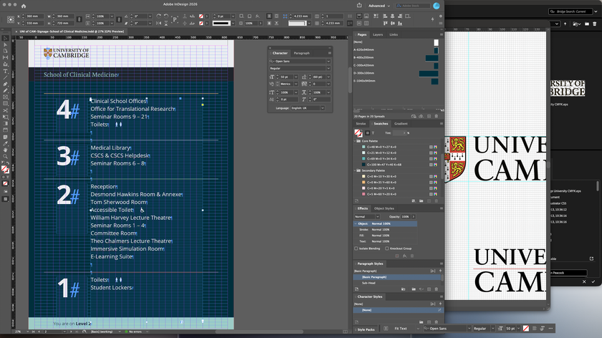
Task: Delete selected page trash icon in Pages panel
Action: click(x=436, y=116)
